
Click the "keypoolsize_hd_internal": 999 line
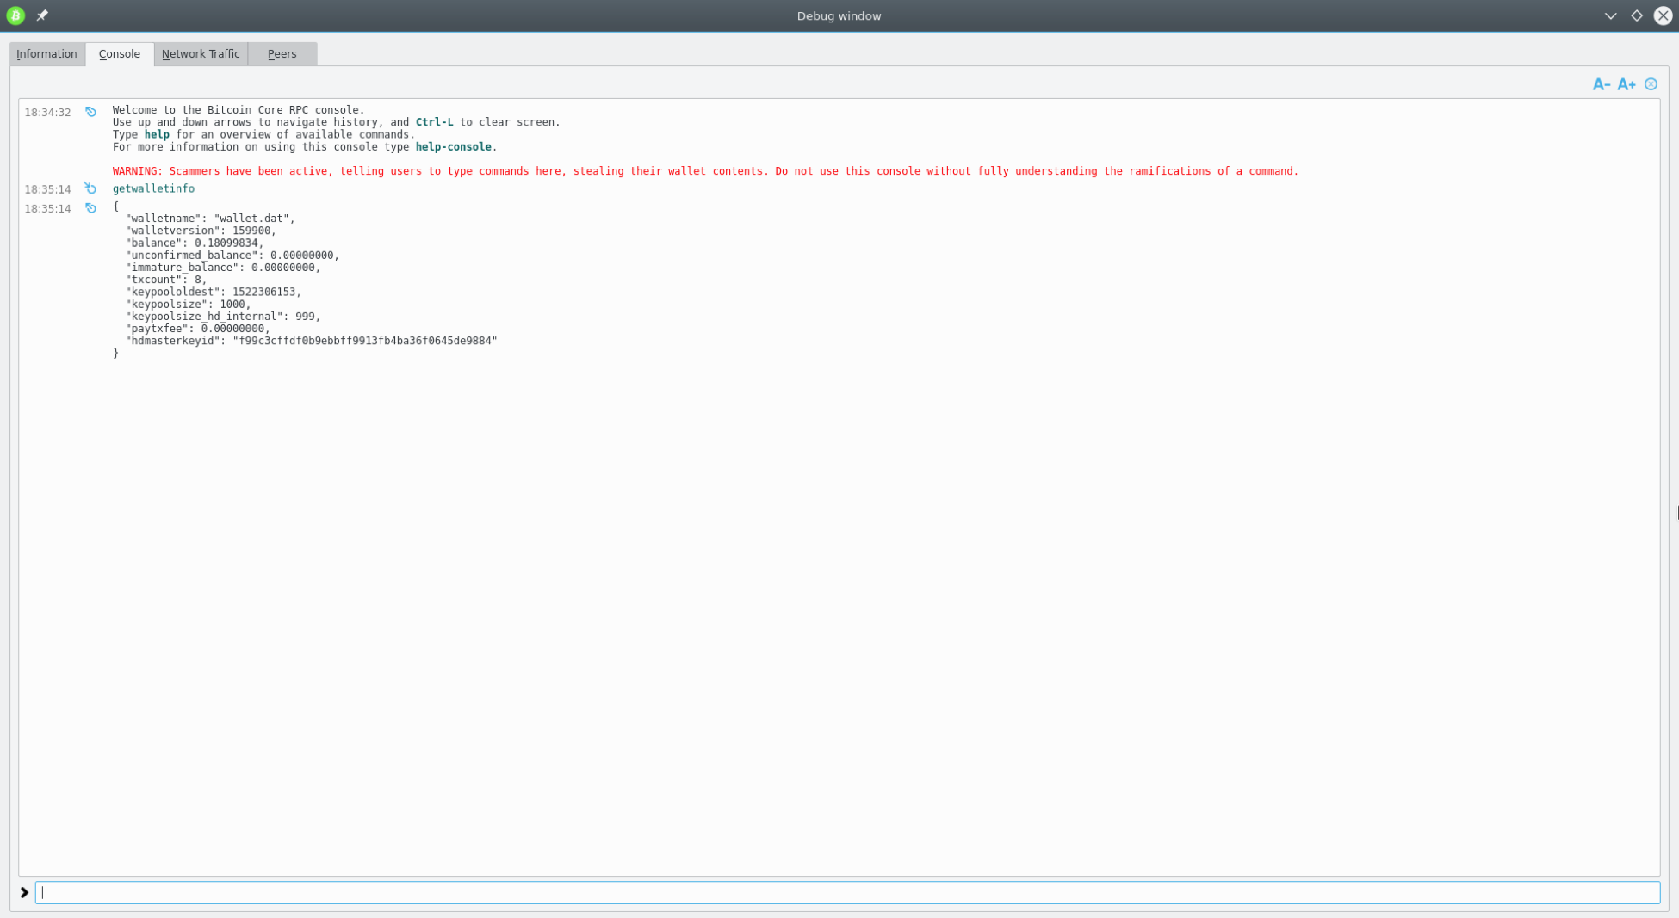223,317
